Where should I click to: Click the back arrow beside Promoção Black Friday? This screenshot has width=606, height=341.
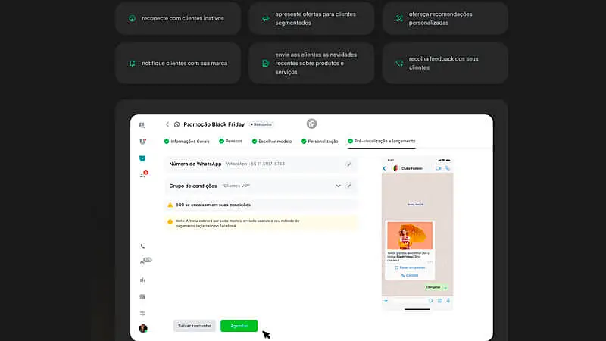pyautogui.click(x=167, y=124)
